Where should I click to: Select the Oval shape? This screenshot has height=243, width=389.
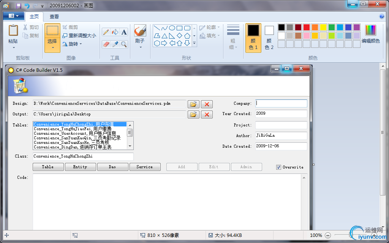(172, 28)
